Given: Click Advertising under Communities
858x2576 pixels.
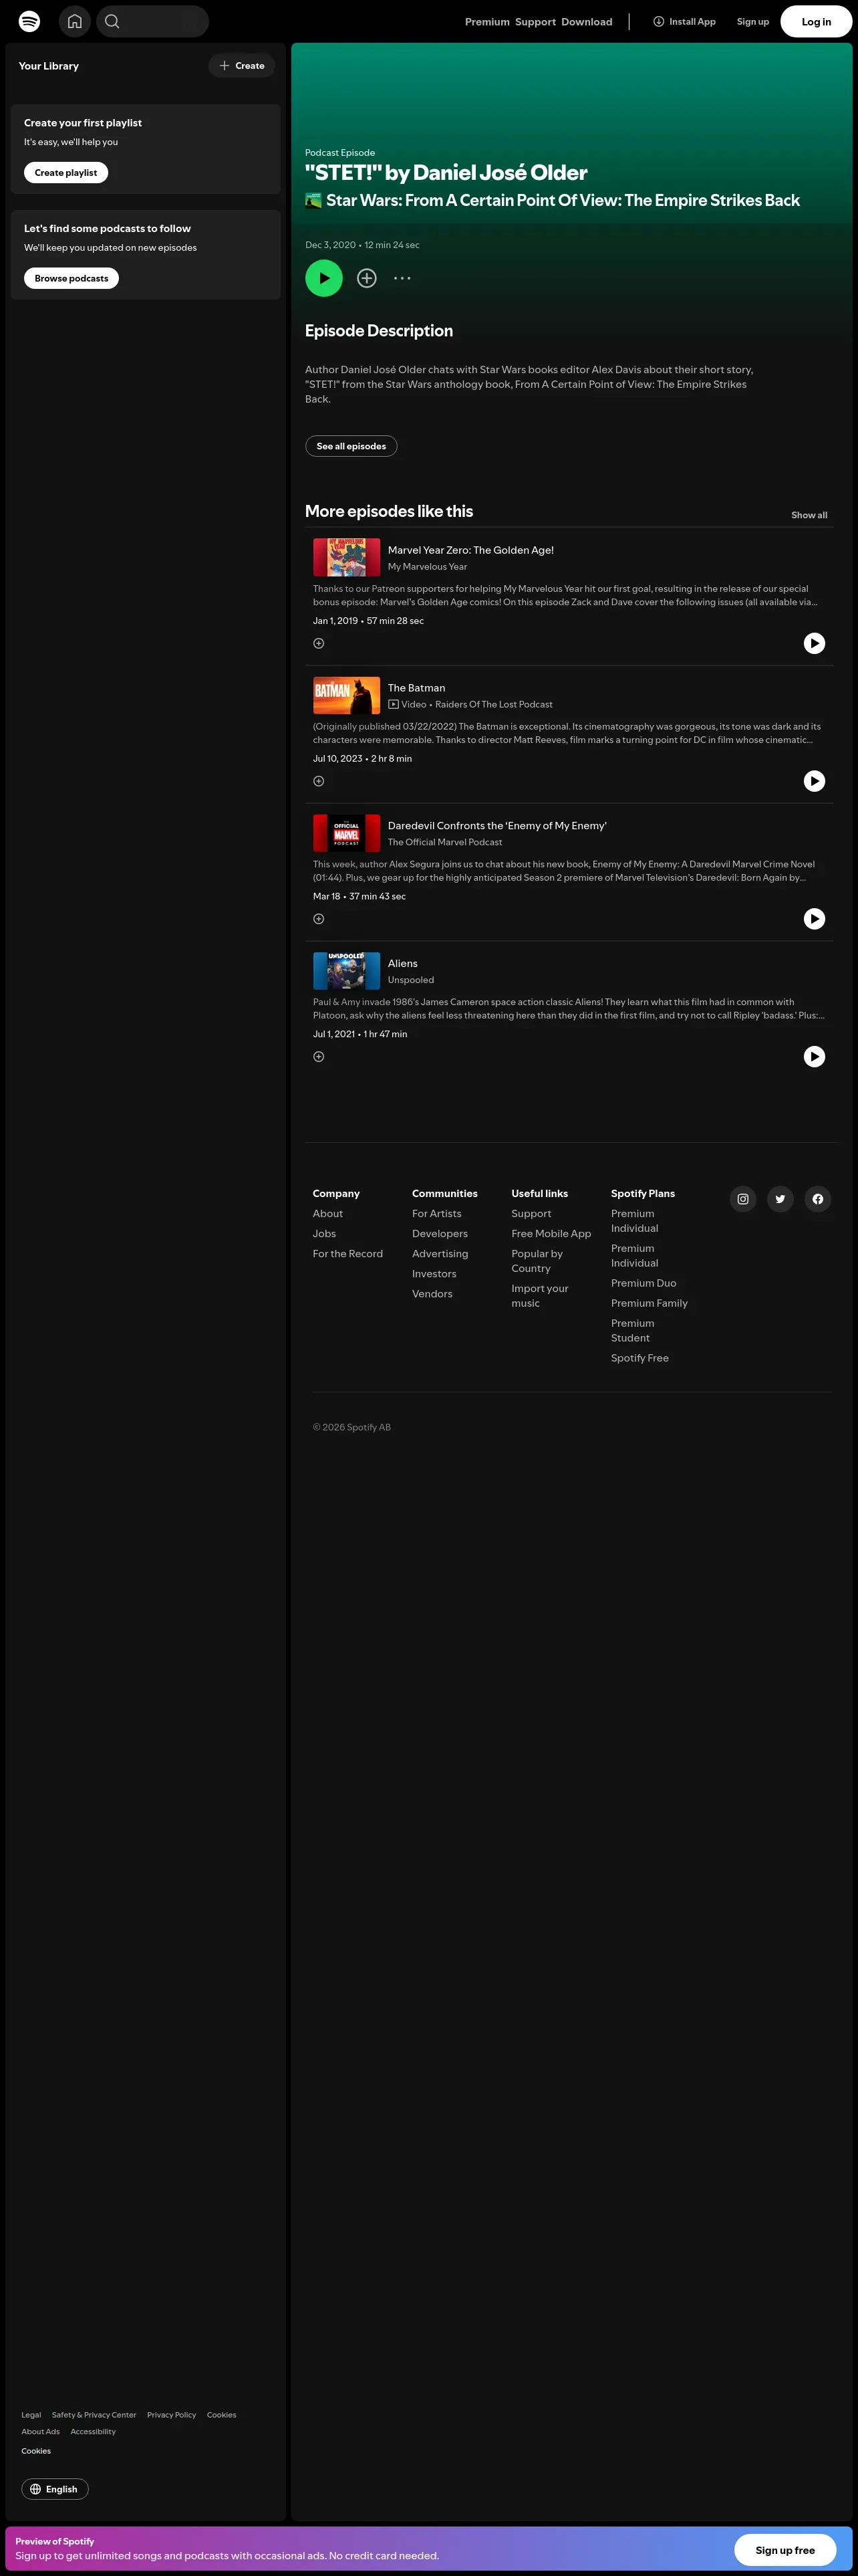Looking at the screenshot, I should coord(440,1254).
